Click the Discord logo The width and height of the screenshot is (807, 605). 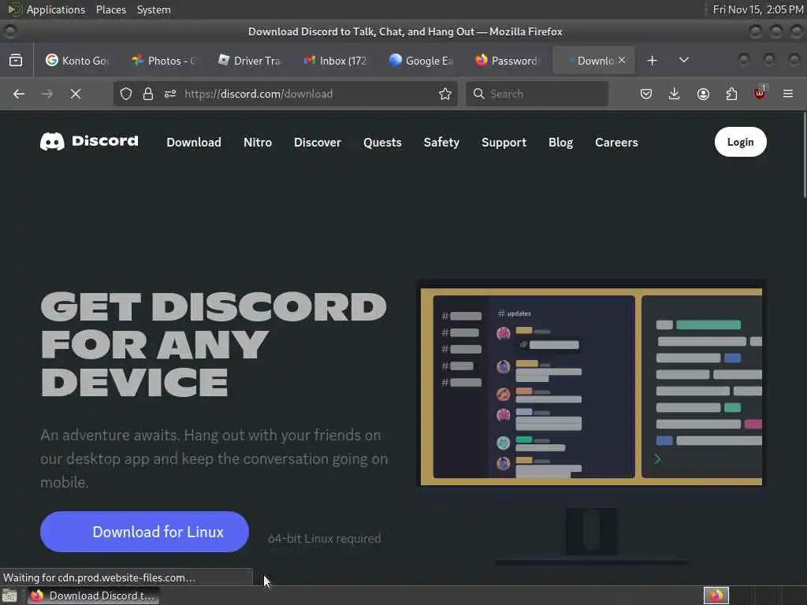(89, 141)
